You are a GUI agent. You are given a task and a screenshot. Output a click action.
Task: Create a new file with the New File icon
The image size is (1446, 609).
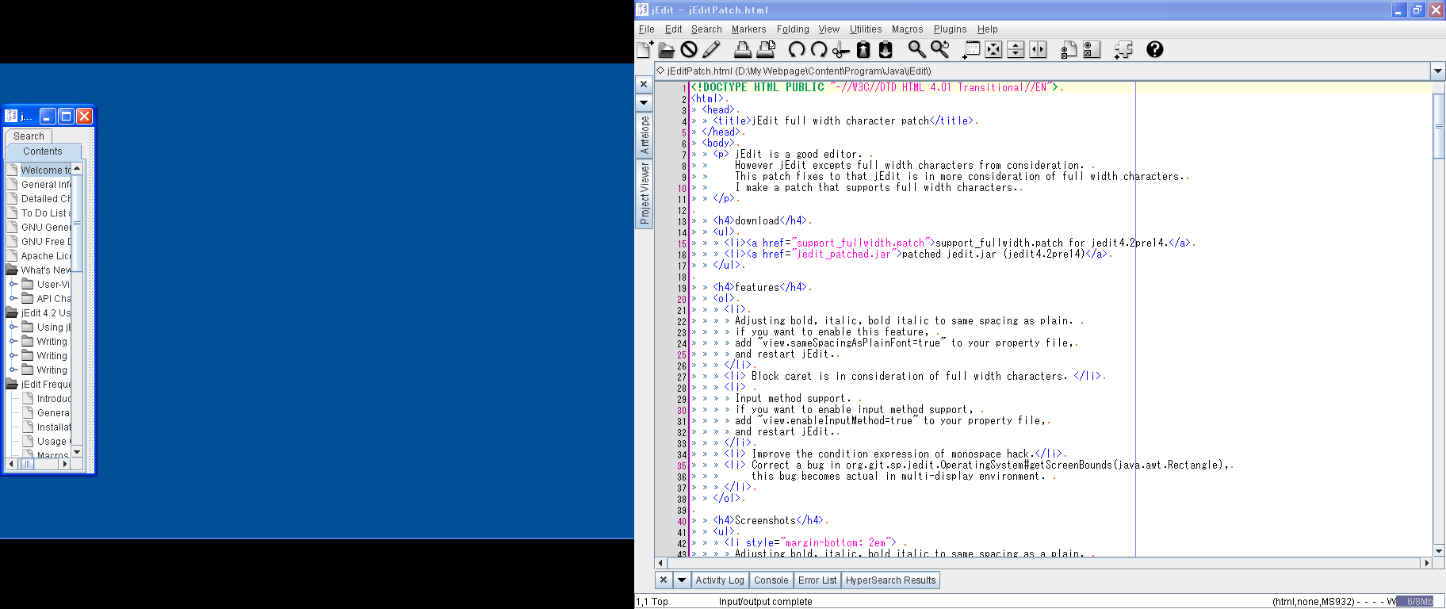[645, 49]
